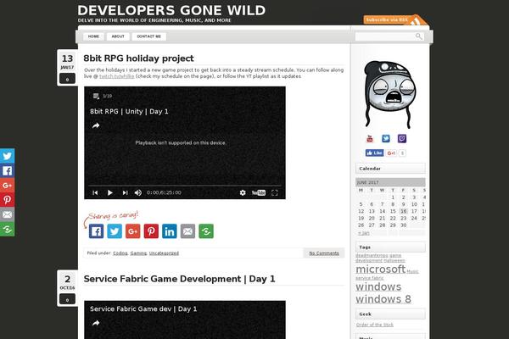Select the Music tag
The image size is (509, 339).
tap(412, 271)
